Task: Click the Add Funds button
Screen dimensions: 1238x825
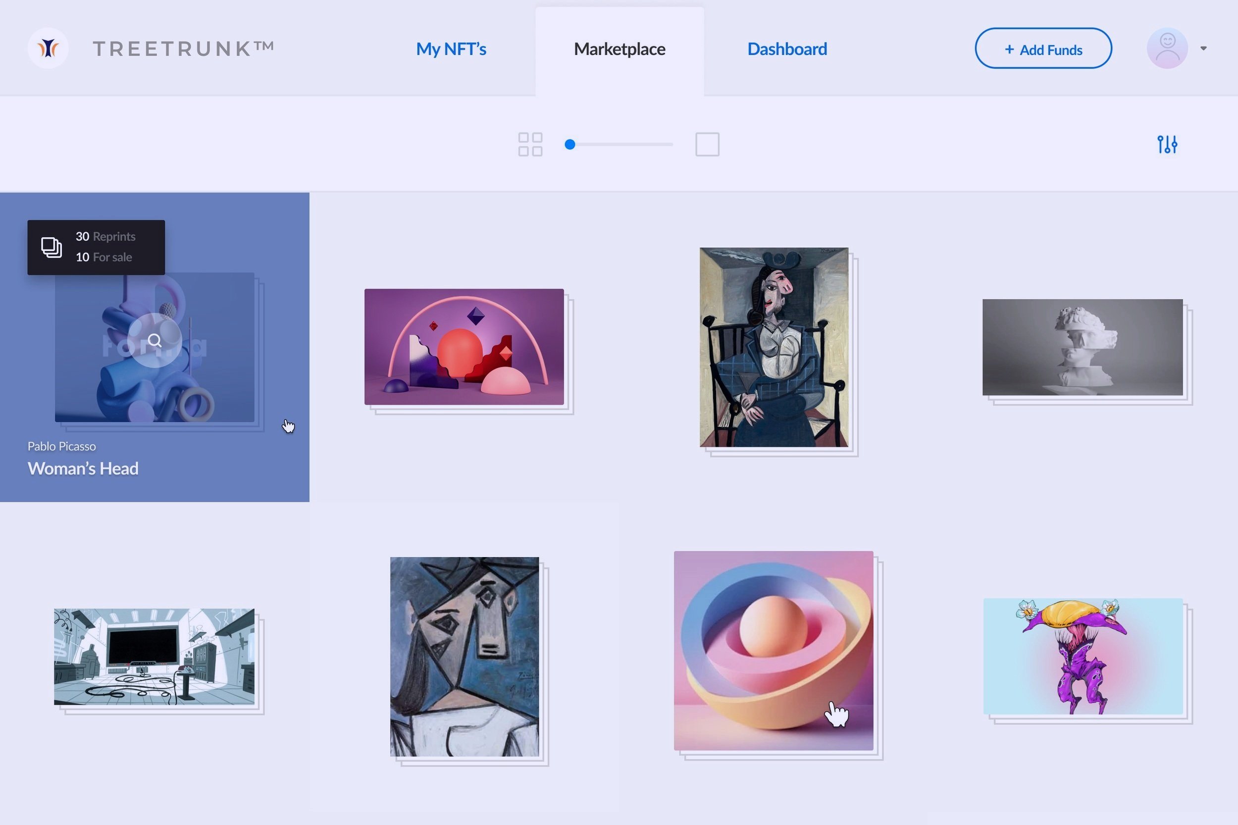Action: pyautogui.click(x=1043, y=49)
